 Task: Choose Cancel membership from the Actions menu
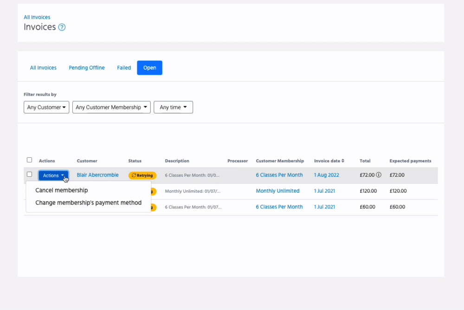pos(62,190)
